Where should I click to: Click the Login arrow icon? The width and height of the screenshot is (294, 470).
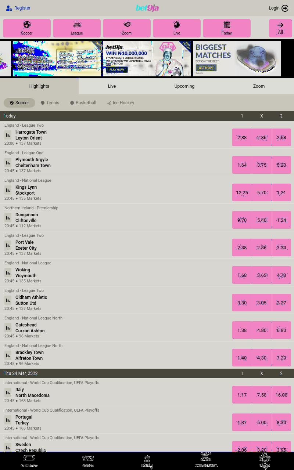(285, 8)
